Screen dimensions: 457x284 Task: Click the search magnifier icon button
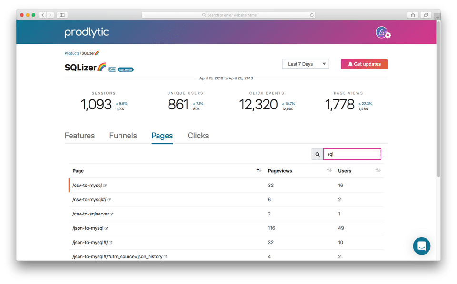318,154
